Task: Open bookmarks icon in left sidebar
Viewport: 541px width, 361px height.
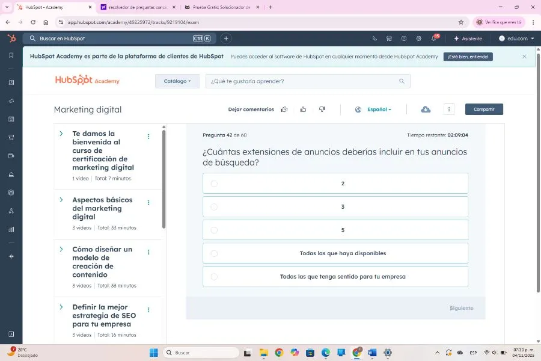Action: click(11, 55)
